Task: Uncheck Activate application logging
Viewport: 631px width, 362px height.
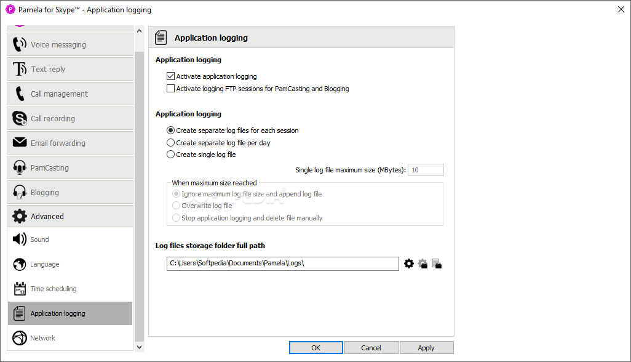Action: tap(170, 76)
